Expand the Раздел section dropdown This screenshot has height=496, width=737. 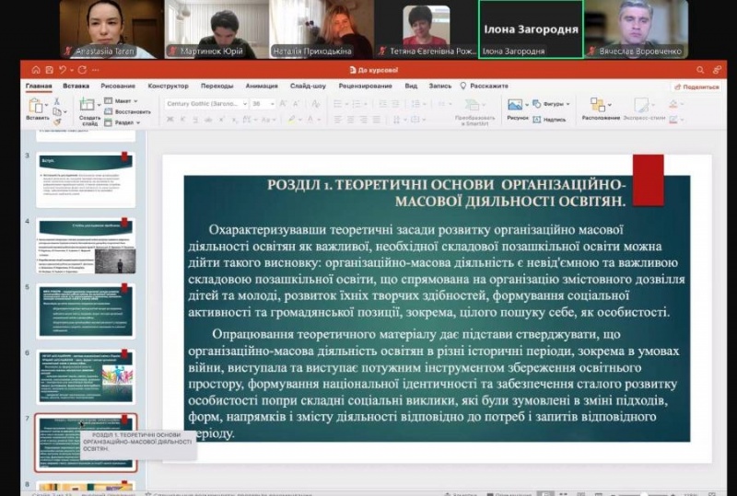tap(126, 122)
